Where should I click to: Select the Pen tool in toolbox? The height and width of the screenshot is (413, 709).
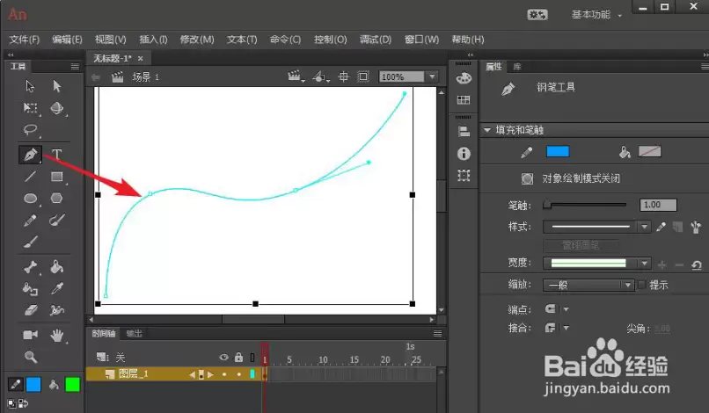[x=30, y=155]
